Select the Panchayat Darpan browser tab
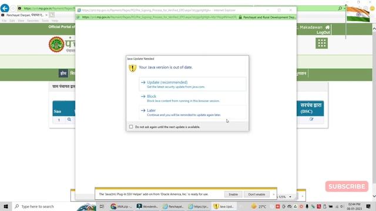 tap(24, 15)
